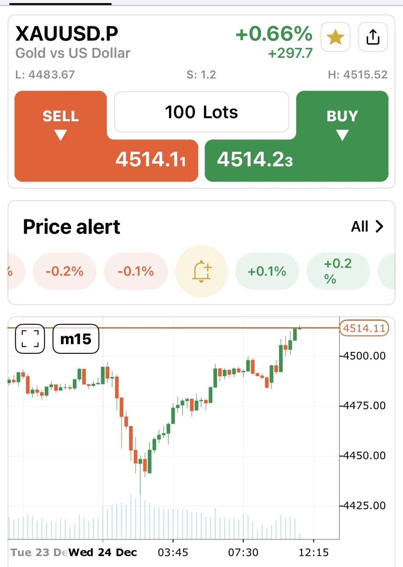The height and width of the screenshot is (567, 403).
Task: Select the +0.2% price alert chip
Action: pyautogui.click(x=338, y=271)
